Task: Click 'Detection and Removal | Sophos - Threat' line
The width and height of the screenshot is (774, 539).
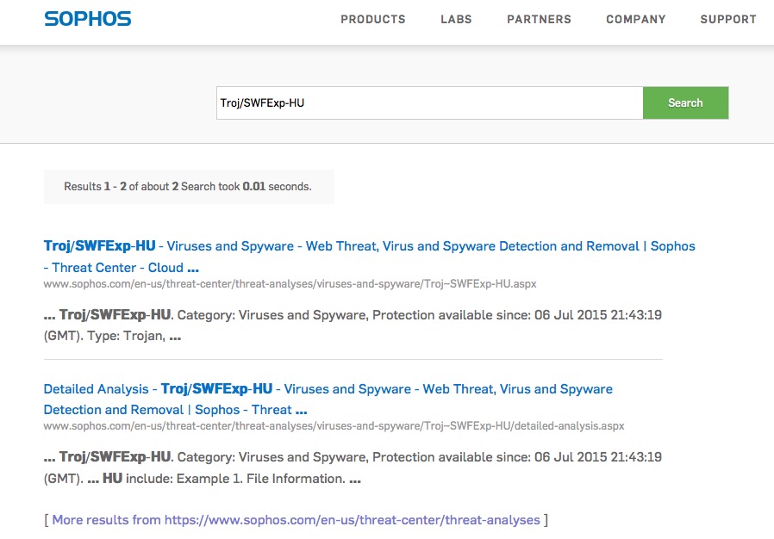Action: coord(175,410)
